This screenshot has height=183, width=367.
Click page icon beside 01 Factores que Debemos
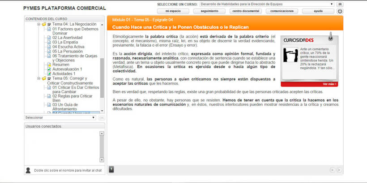pos(49,29)
